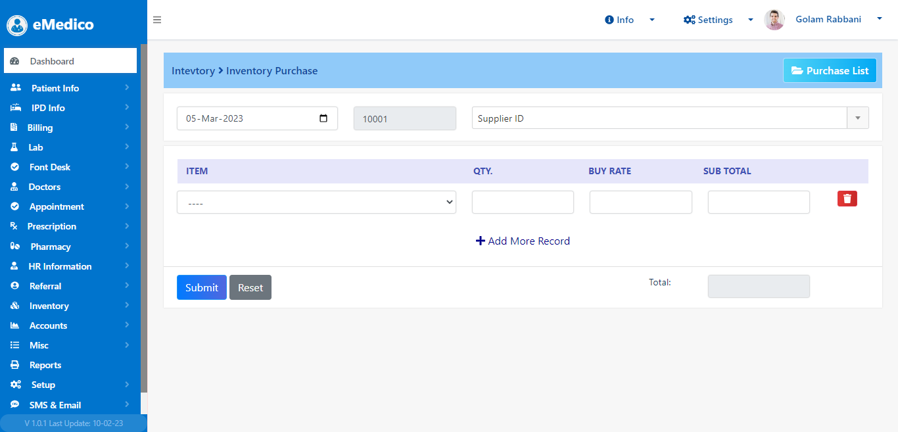
Task: Click Add More Record link
Action: point(523,241)
